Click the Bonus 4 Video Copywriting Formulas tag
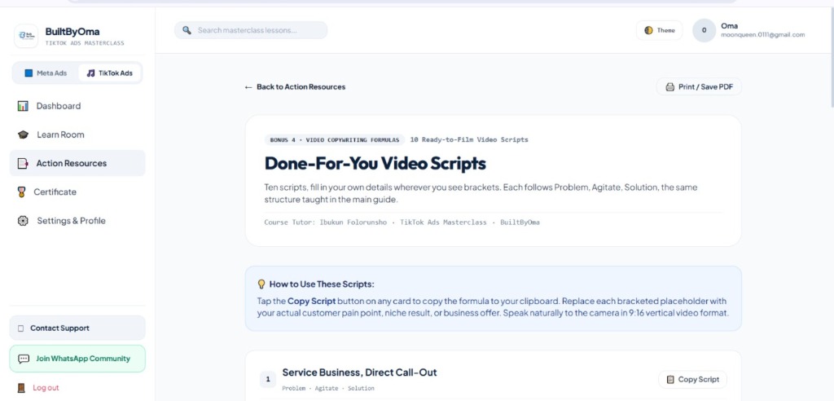The height and width of the screenshot is (401, 834). (x=335, y=140)
